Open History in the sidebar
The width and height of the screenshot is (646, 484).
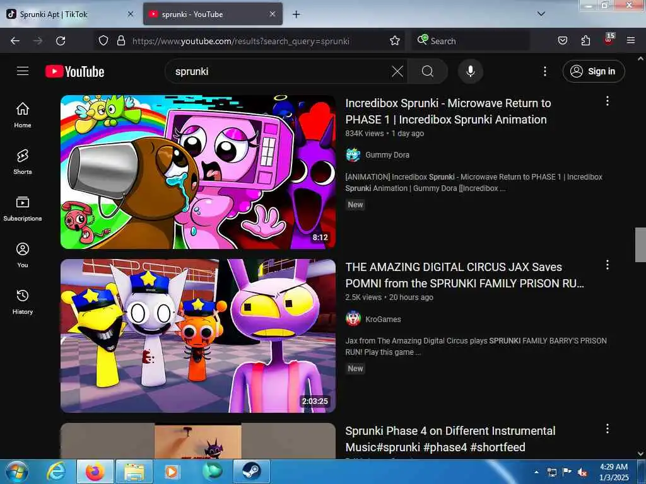click(23, 302)
